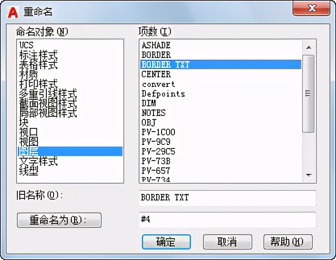Click the old name field showing BORDER TXT
336x260 pixels.
(x=228, y=198)
